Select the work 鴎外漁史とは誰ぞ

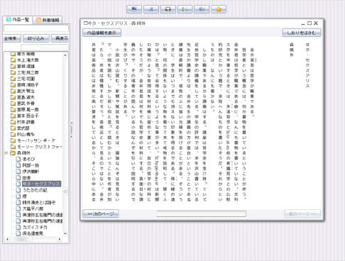coord(39,202)
